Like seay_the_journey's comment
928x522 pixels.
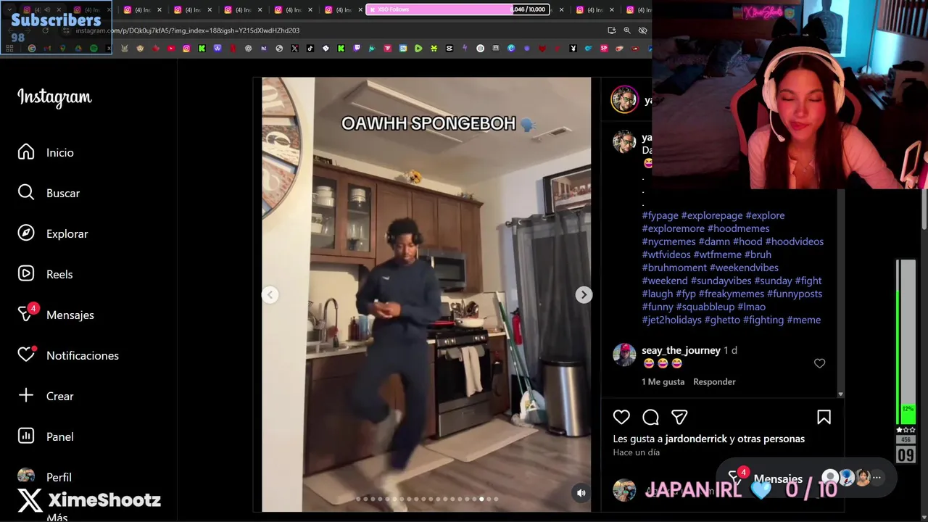coord(819,363)
